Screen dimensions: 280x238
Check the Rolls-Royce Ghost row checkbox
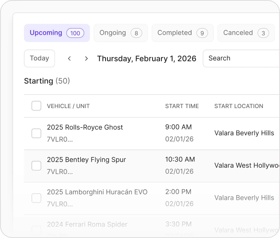pyautogui.click(x=36, y=133)
